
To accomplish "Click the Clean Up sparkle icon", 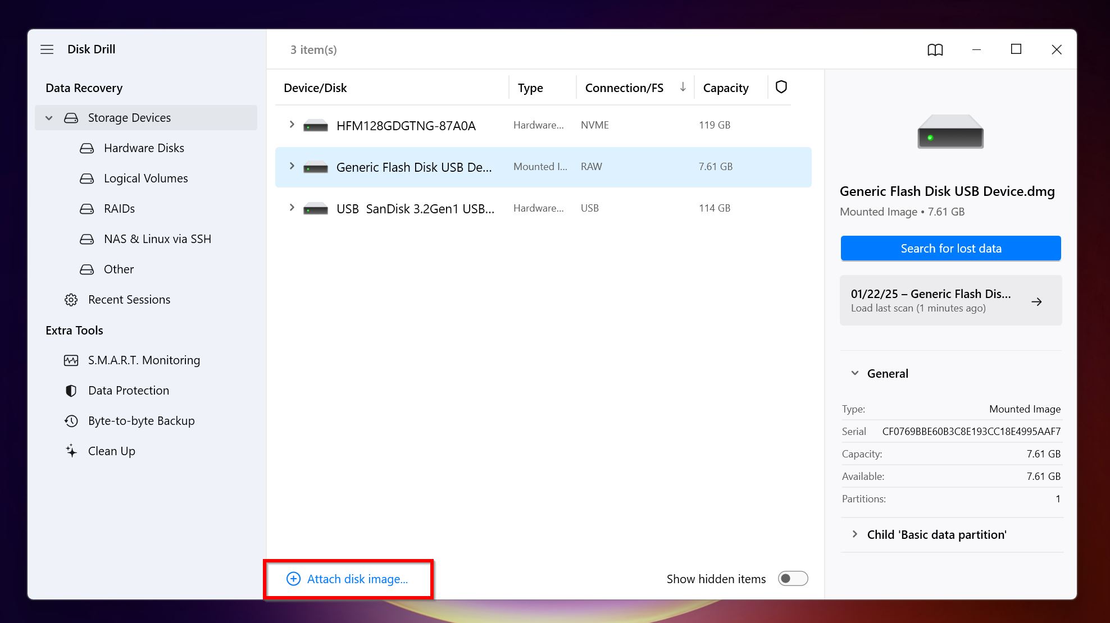I will [x=71, y=451].
